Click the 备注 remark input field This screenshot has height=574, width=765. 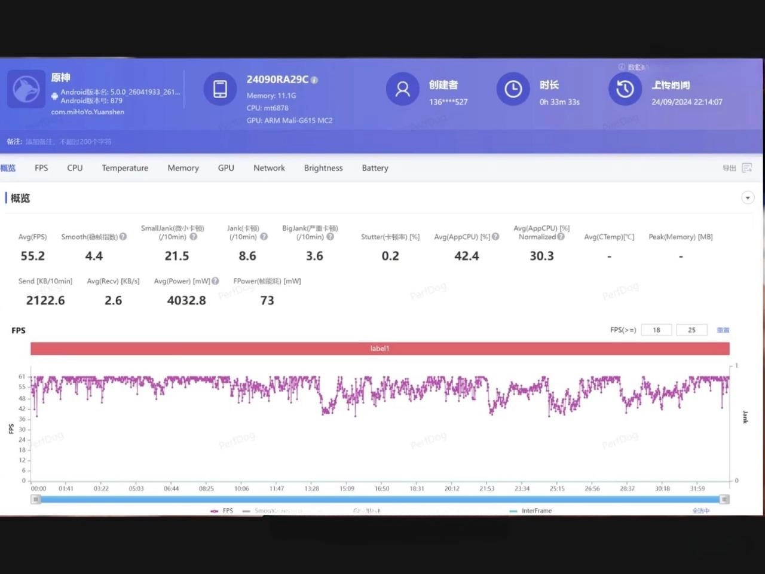pyautogui.click(x=69, y=142)
